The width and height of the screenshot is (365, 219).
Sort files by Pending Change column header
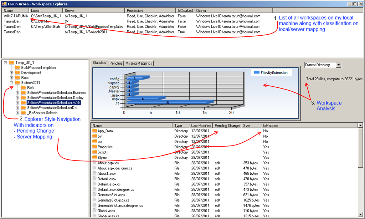tap(227, 126)
